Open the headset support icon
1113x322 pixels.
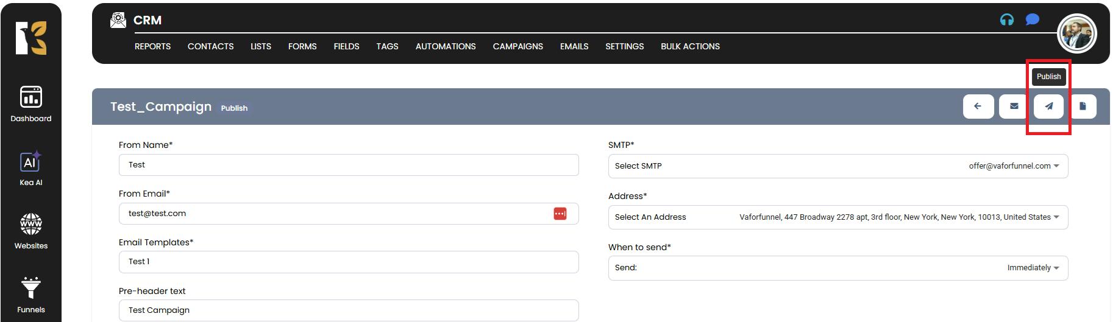point(1006,20)
